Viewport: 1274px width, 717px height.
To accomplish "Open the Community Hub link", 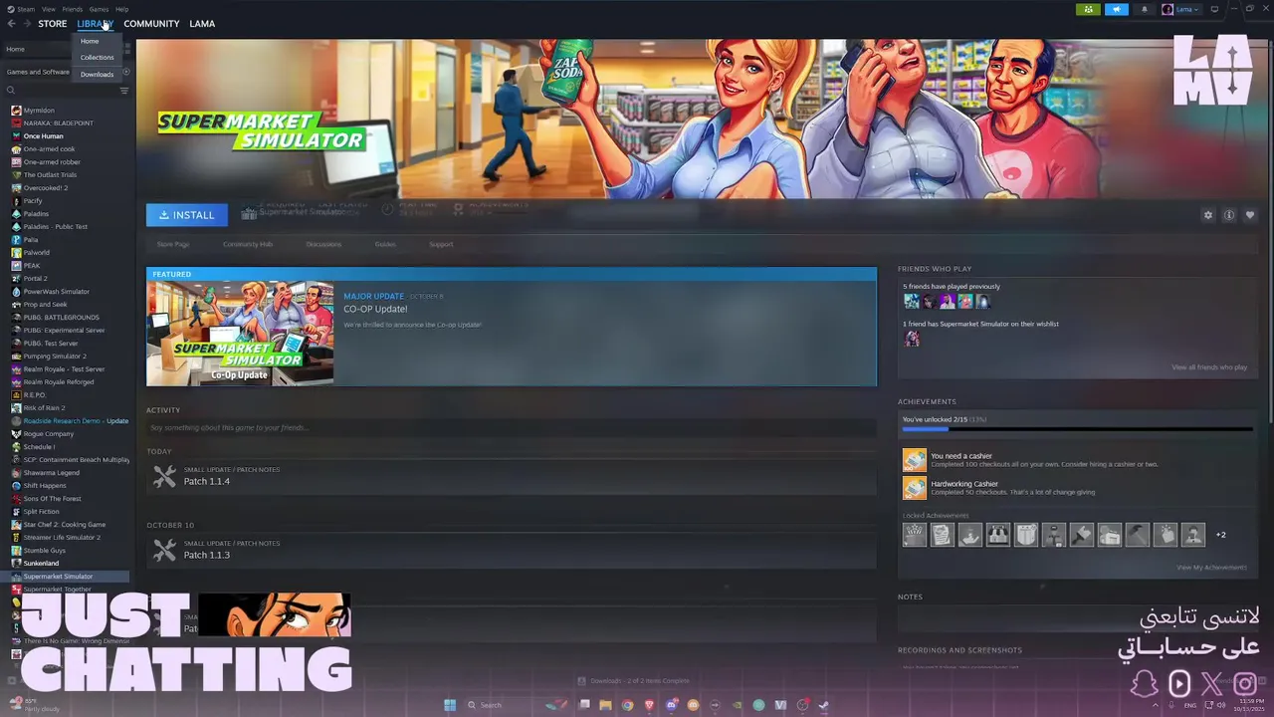I will (x=248, y=244).
